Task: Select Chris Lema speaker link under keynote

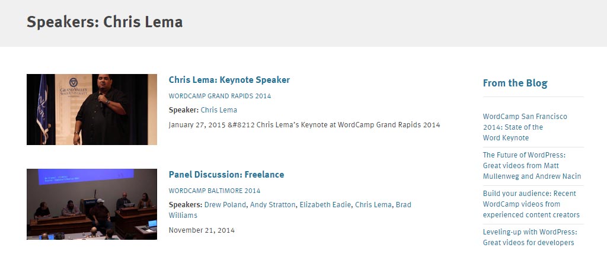Action: click(219, 110)
